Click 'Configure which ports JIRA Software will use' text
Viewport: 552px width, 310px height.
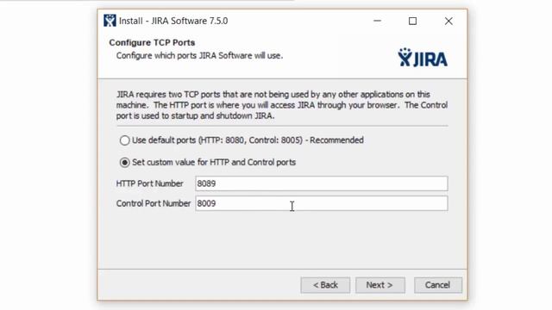click(199, 55)
